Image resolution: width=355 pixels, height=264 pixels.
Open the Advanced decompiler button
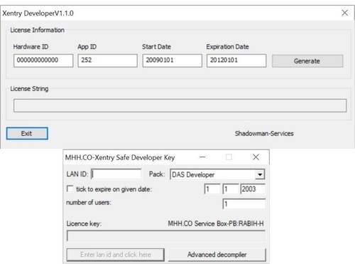pos(217,255)
